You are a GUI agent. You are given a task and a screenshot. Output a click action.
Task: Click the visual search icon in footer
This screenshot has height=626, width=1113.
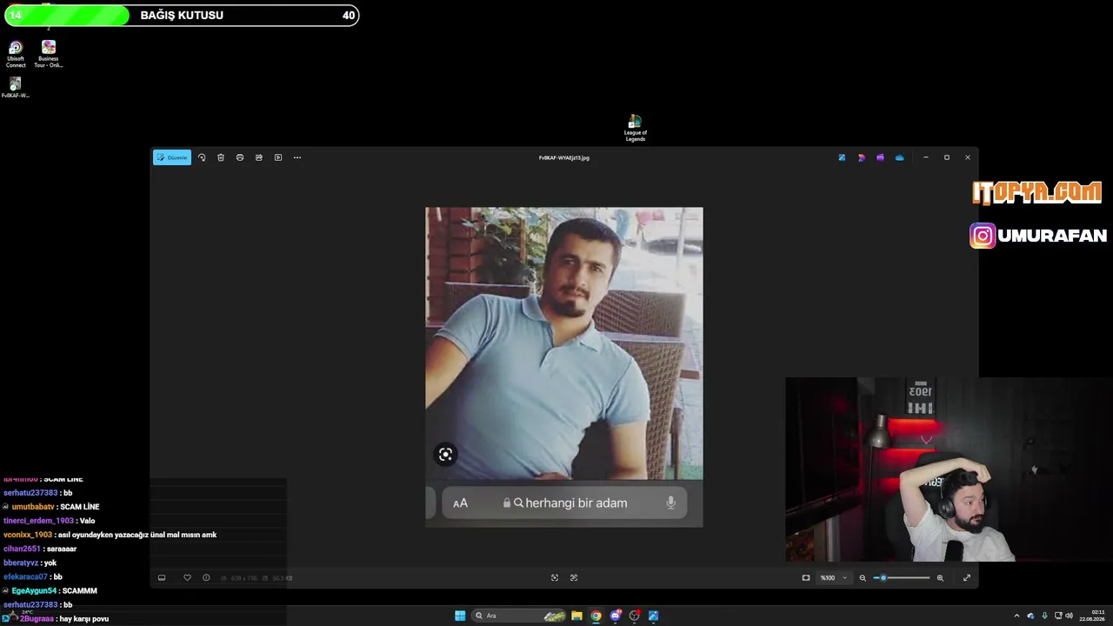point(555,577)
